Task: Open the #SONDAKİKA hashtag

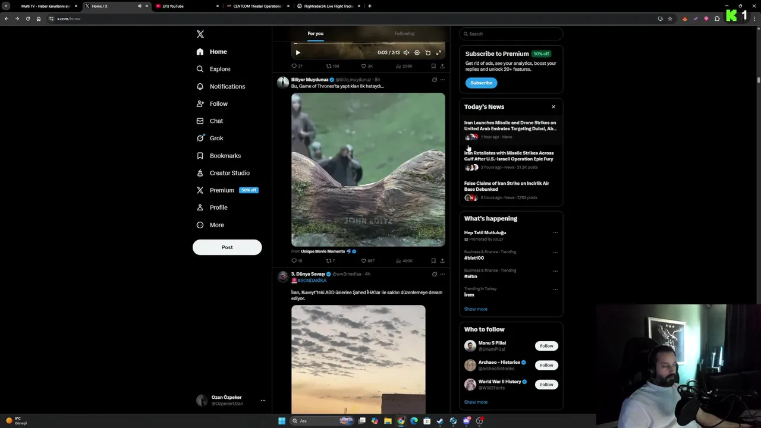Action: [x=312, y=281]
